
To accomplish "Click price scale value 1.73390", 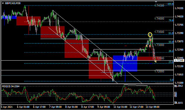I will pos(179,33).
